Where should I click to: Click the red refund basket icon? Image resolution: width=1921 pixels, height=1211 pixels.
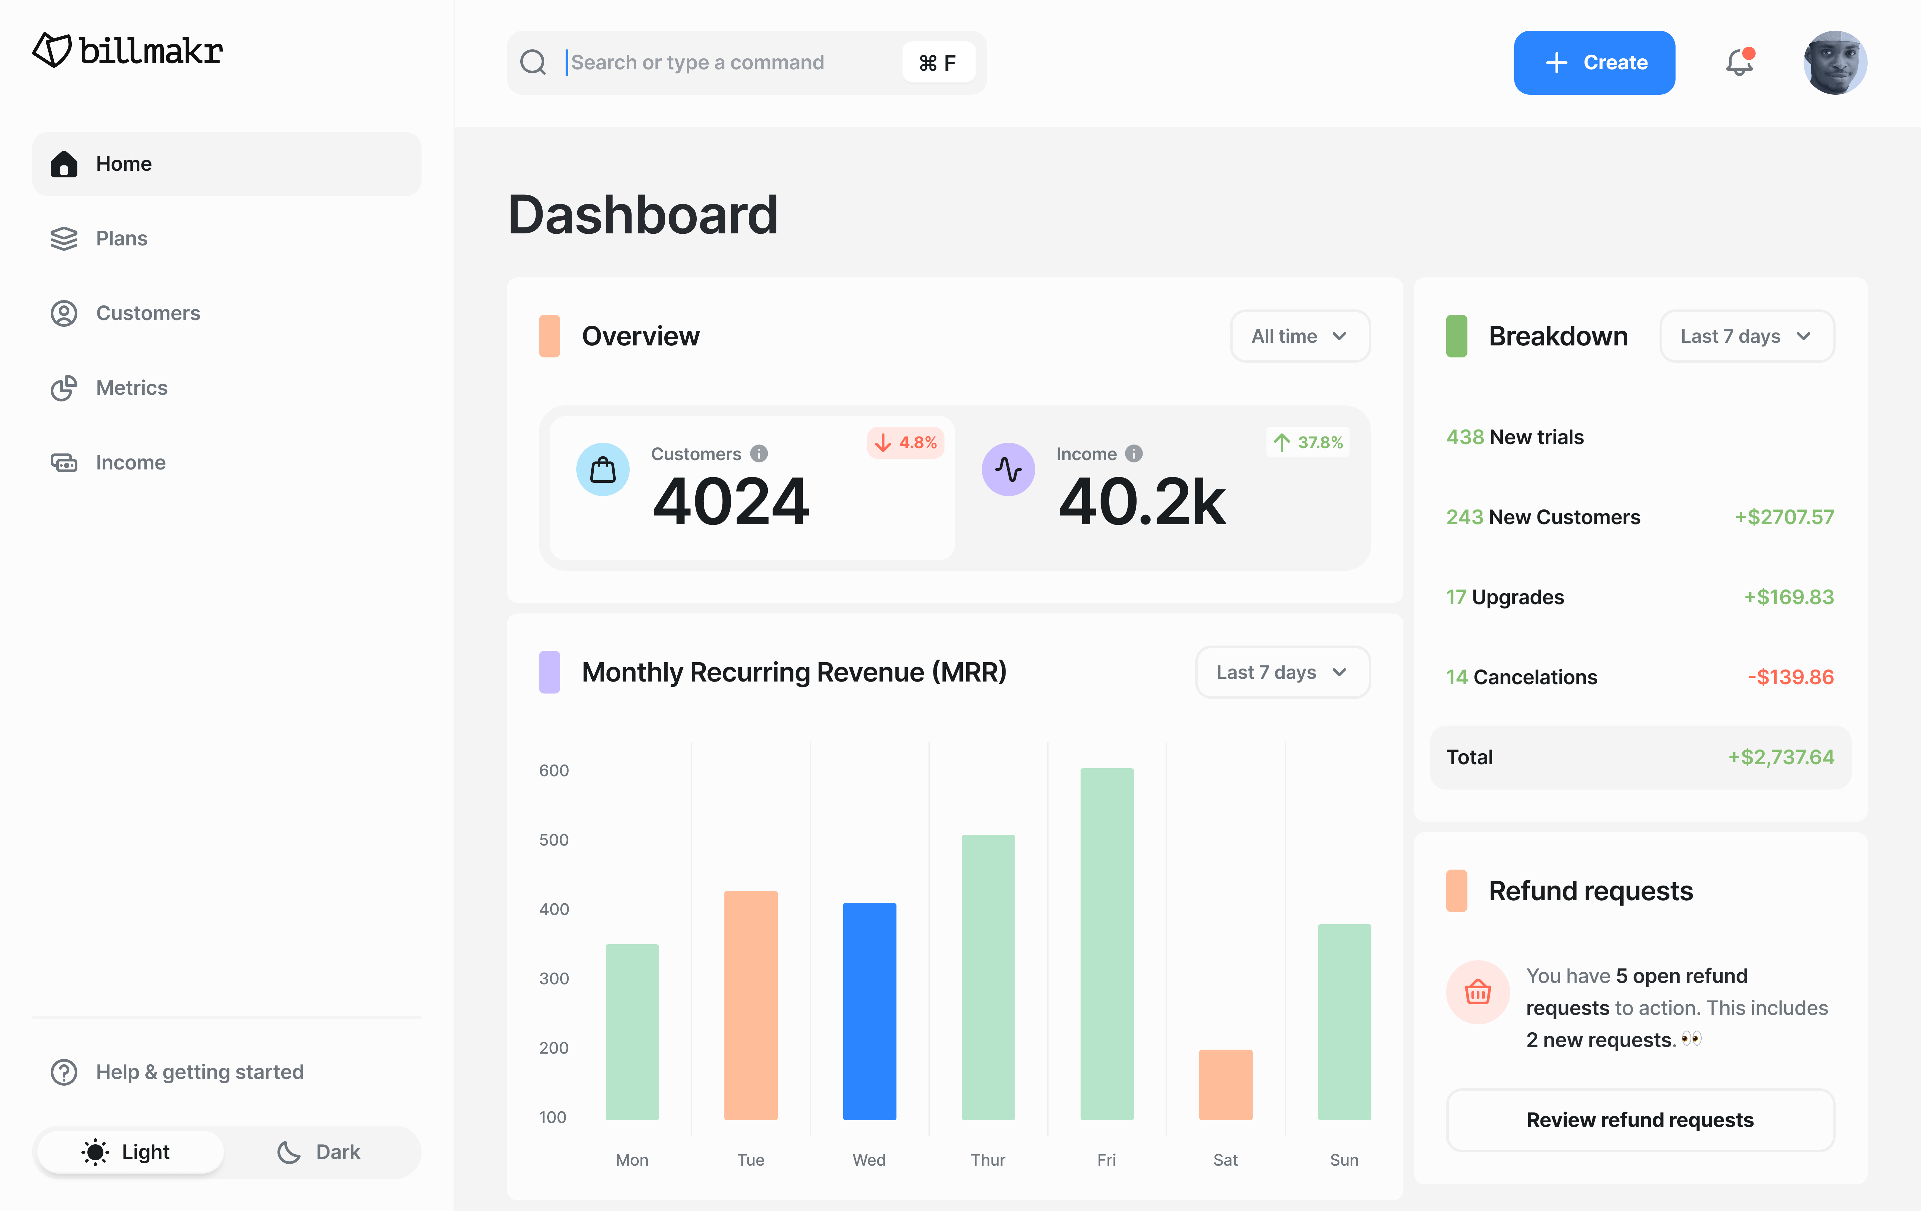point(1477,992)
